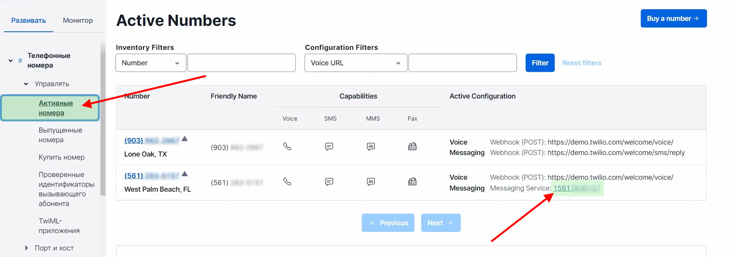Viewport: 734px width, 257px height.
Task: Click the warning triangle beside the (903) number
Action: pos(185,139)
